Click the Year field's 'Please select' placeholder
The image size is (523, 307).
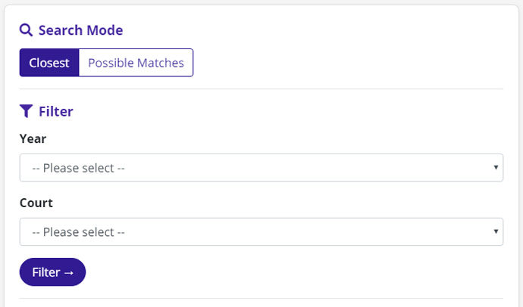click(78, 168)
